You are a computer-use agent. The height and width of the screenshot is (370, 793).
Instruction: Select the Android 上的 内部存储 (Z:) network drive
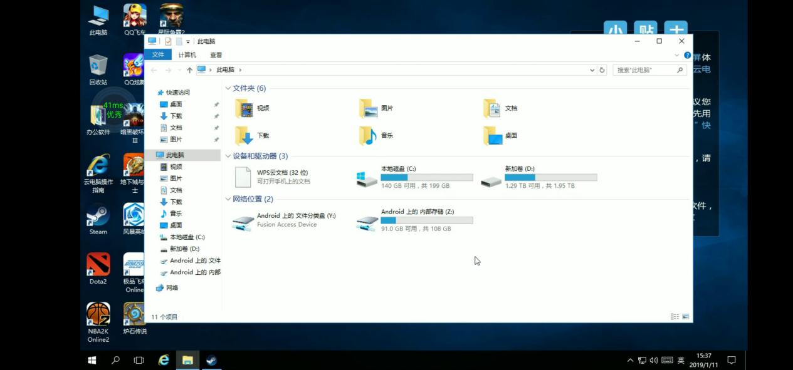414,220
